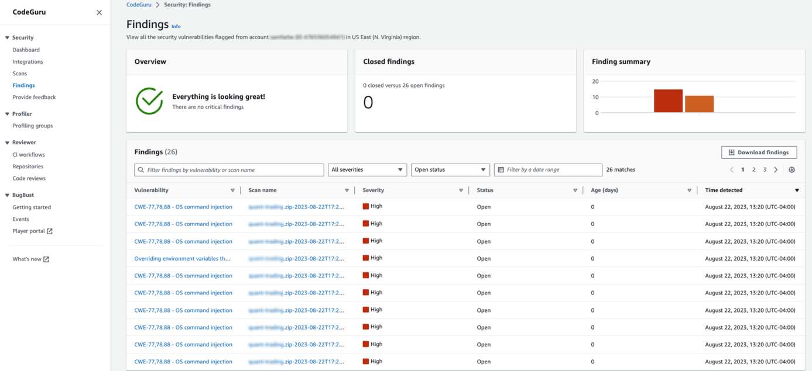Sort by Scan name column arrow
Image resolution: width=812 pixels, height=371 pixels.
pyautogui.click(x=347, y=190)
